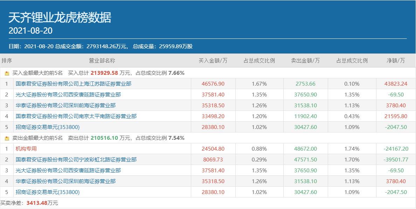This screenshot has width=416, height=209.
Task: Click the sell total 210516.10 value
Action: coord(104,138)
